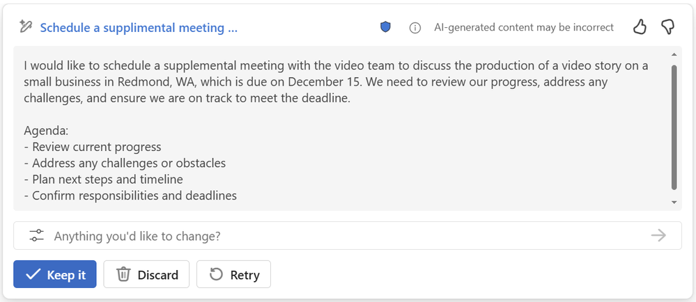Click the circular arrow icon on Retry
Screen dimensions: 696x302
pyautogui.click(x=216, y=274)
